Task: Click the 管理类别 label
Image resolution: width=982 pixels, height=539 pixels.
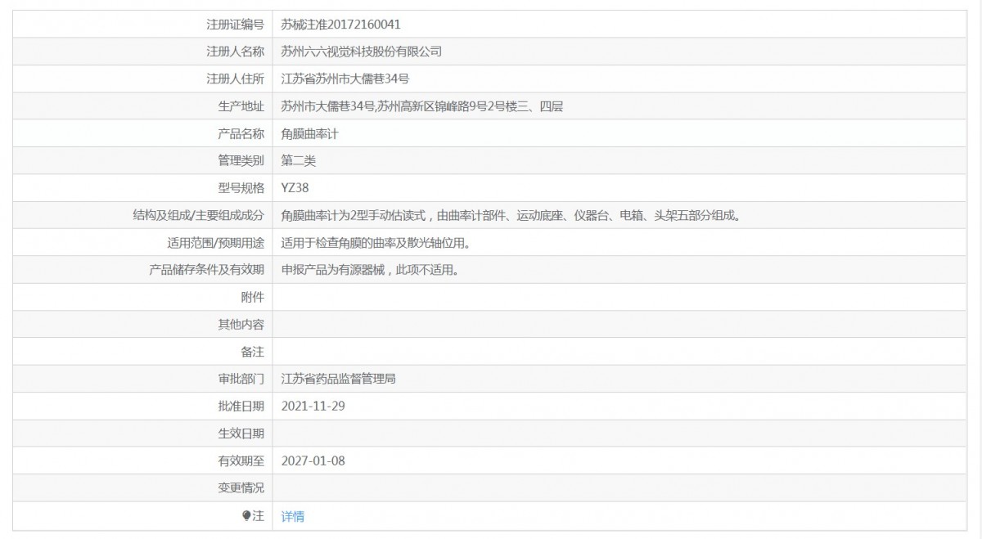Action: 241,161
